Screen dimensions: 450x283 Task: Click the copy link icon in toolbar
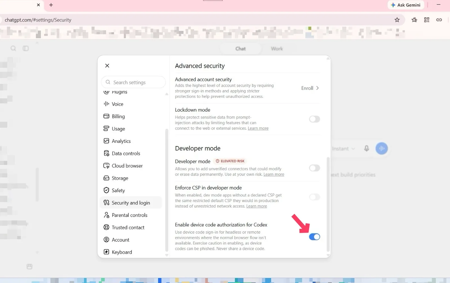coord(439,20)
